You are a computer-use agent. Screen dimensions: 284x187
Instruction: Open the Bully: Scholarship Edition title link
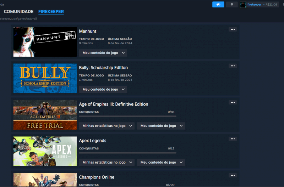103,68
